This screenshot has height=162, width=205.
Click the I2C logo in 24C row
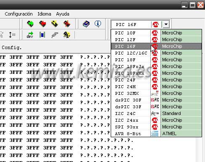click(155, 113)
